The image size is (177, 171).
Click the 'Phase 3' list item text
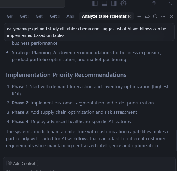pyautogui.click(x=74, y=112)
